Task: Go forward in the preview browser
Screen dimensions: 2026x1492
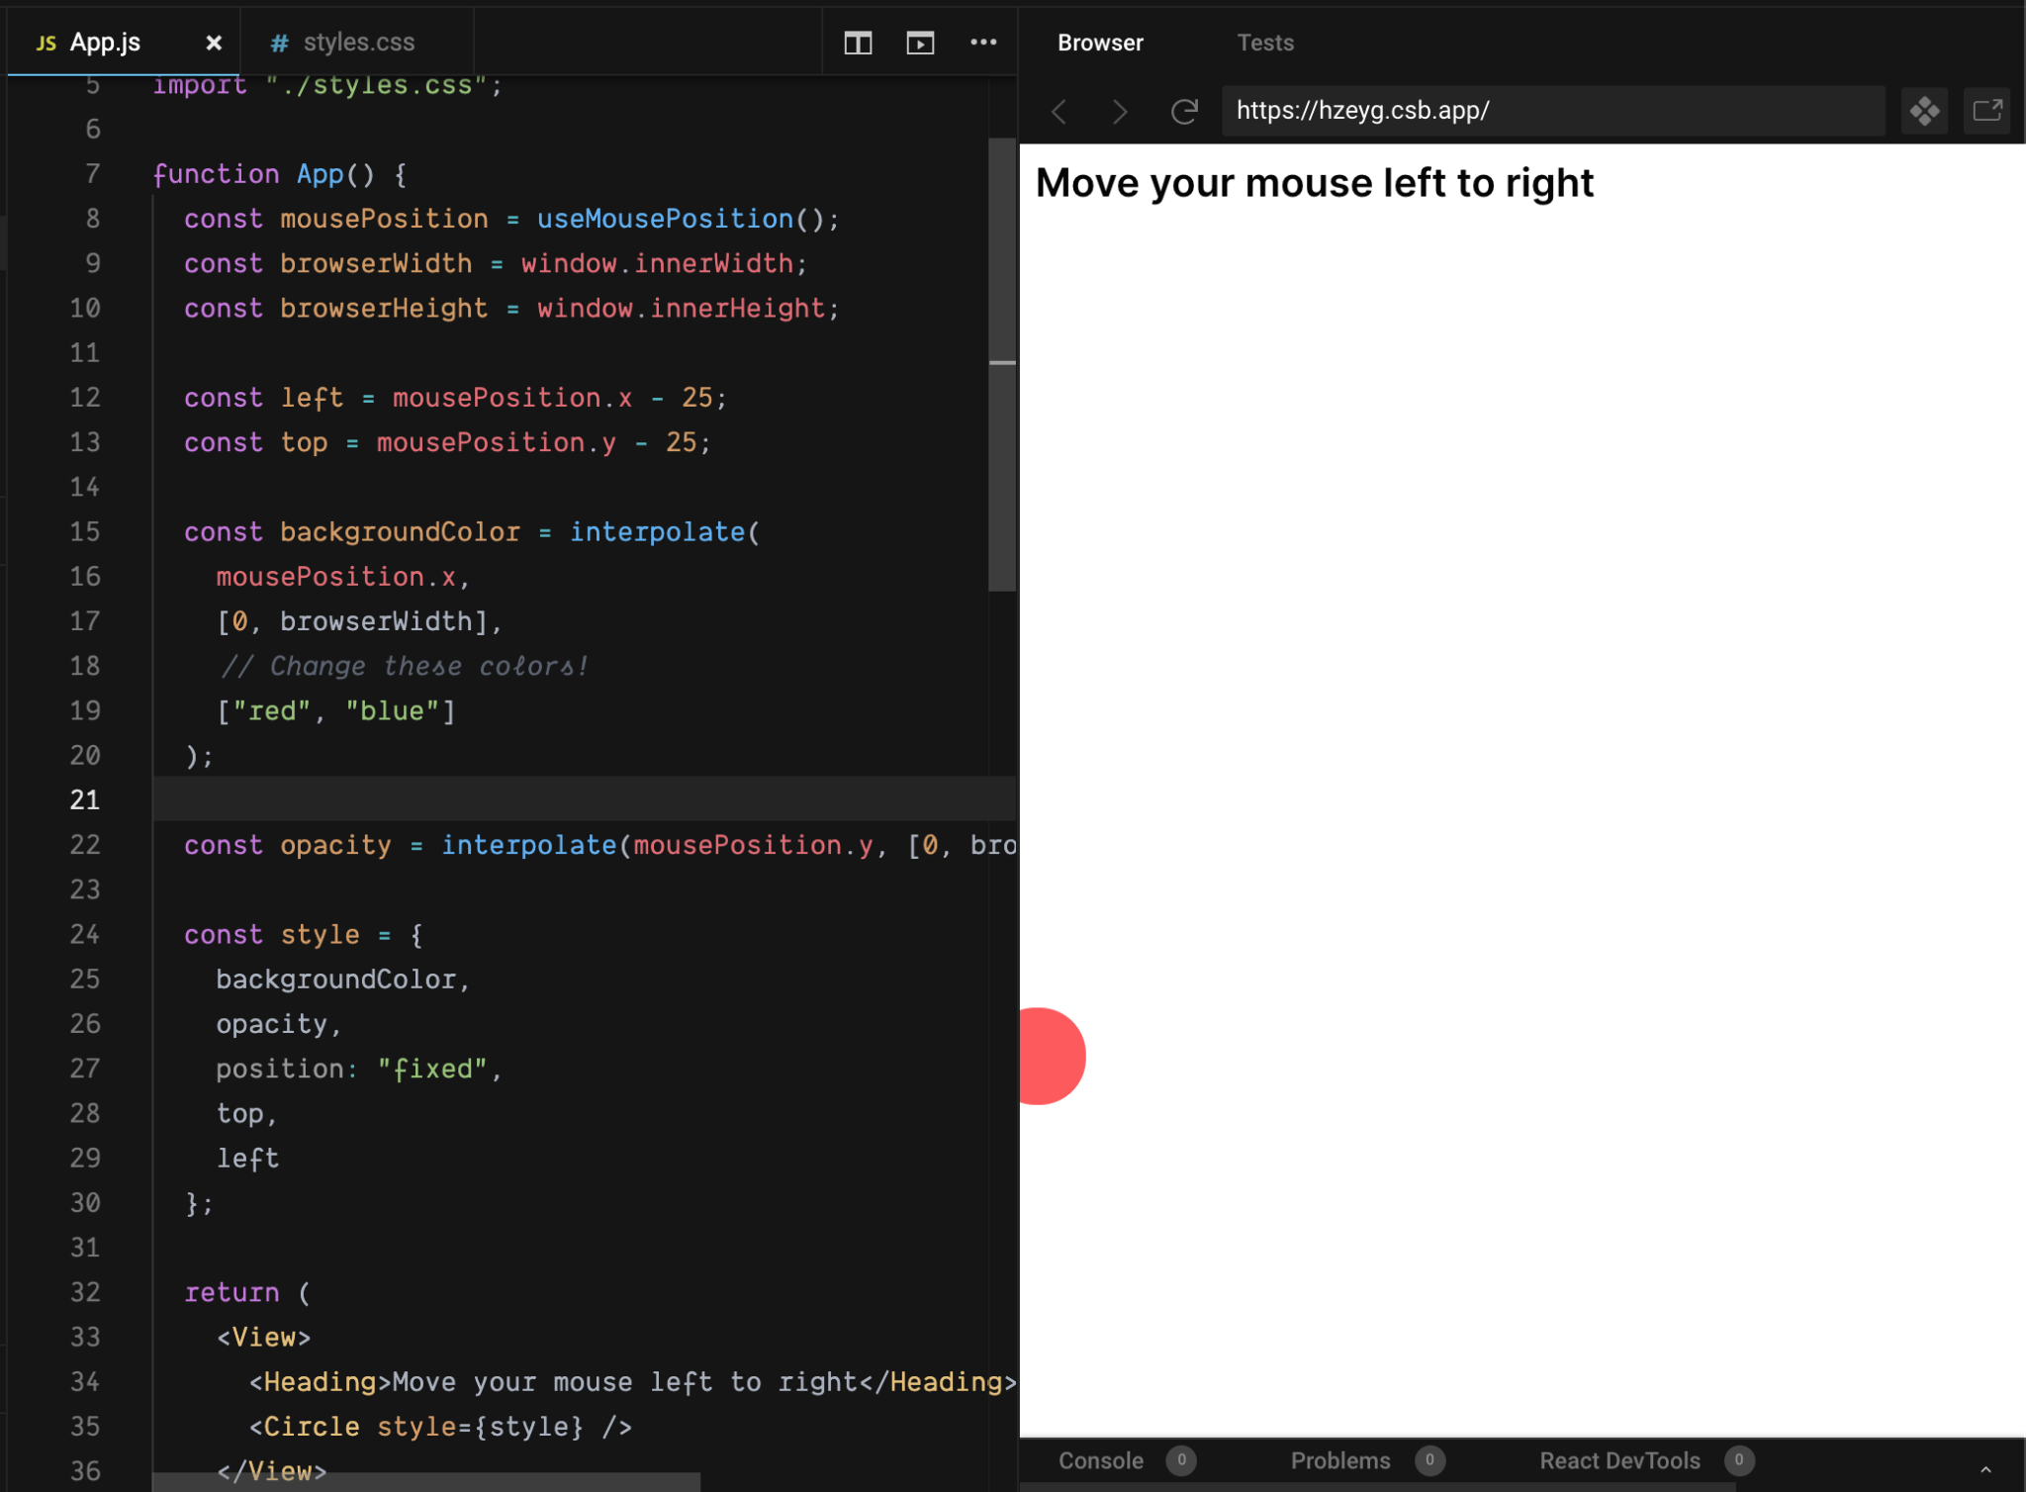Action: 1120,111
